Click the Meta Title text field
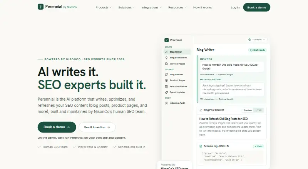This screenshot has height=169, width=308. (232, 67)
